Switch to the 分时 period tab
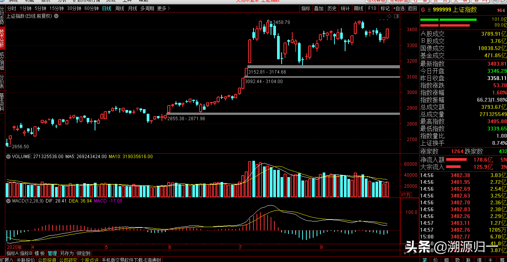 click(11, 8)
